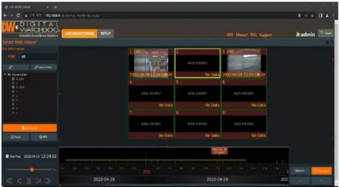Click the reverse play triangle button

(19, 180)
